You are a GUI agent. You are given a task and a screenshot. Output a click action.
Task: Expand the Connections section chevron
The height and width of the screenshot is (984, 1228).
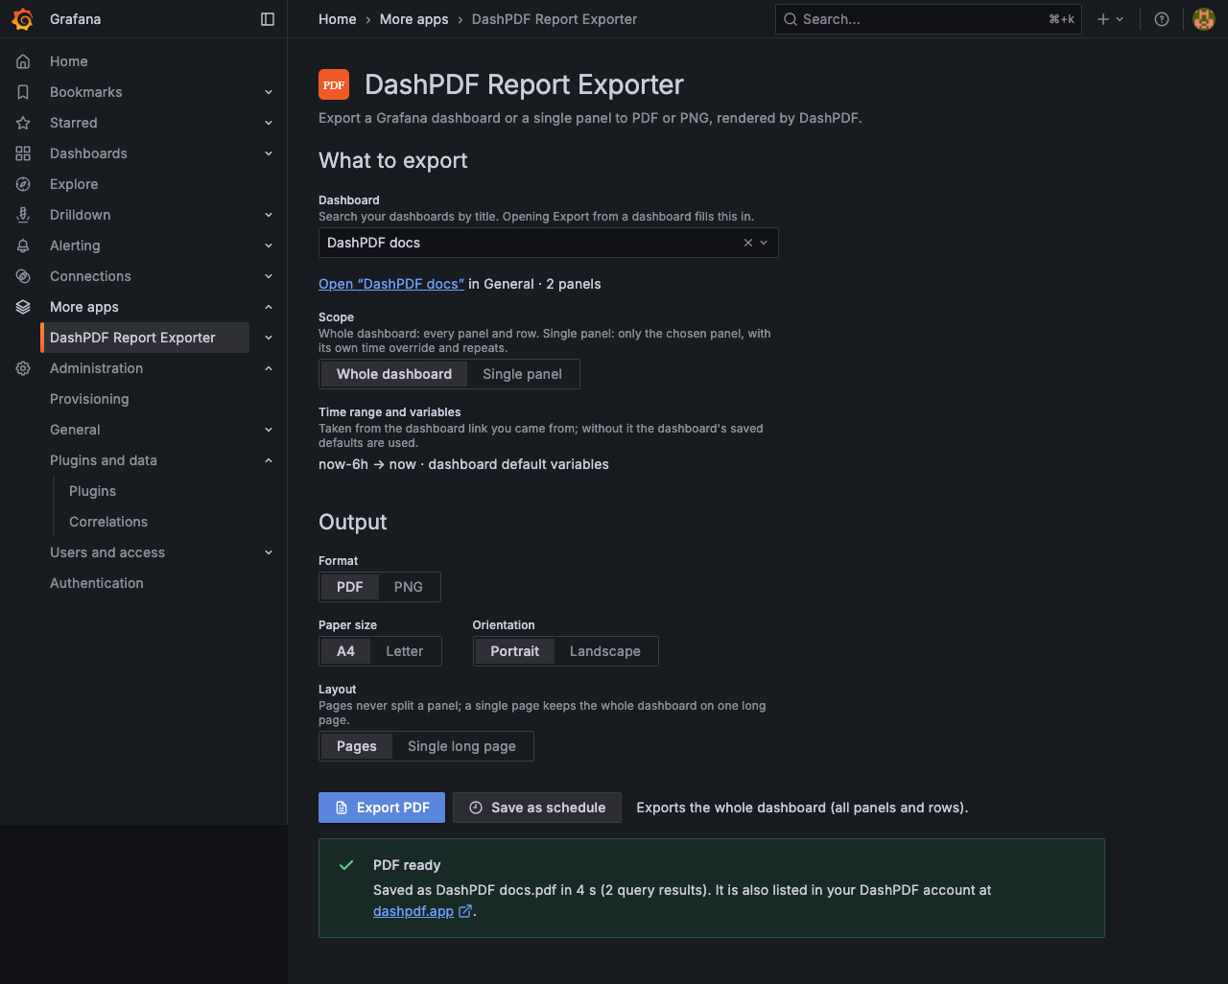pyautogui.click(x=269, y=276)
